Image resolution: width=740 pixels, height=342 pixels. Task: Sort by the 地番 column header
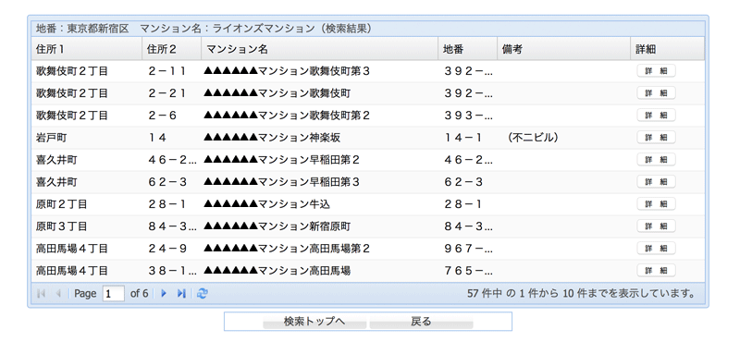(x=468, y=49)
